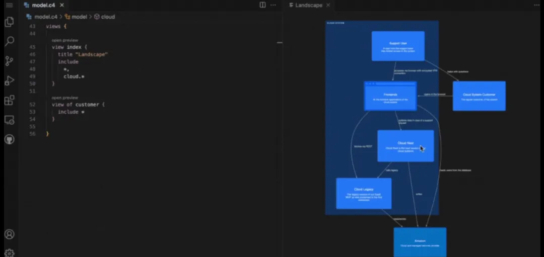Open more actions for the model.c4 editor
This screenshot has height=257, width=544.
[273, 5]
